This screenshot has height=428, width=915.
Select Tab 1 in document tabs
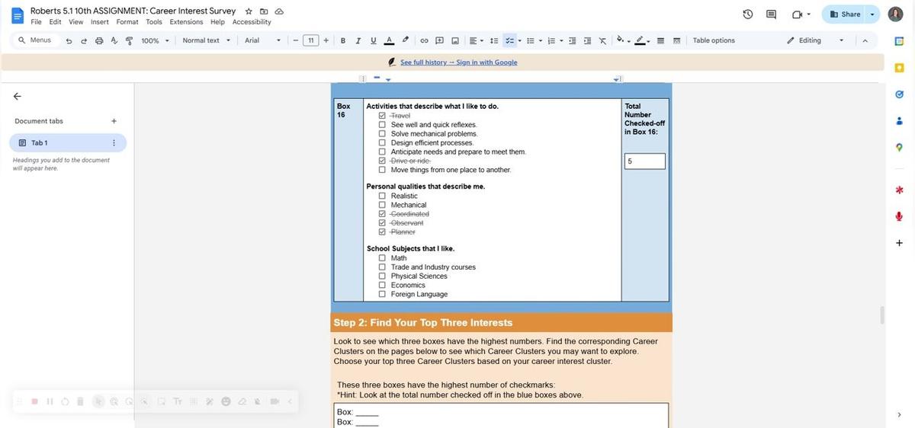[x=68, y=142]
